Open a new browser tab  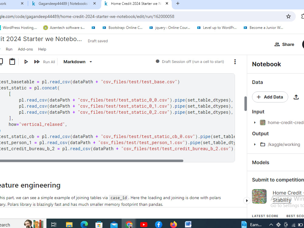pos(178,3)
